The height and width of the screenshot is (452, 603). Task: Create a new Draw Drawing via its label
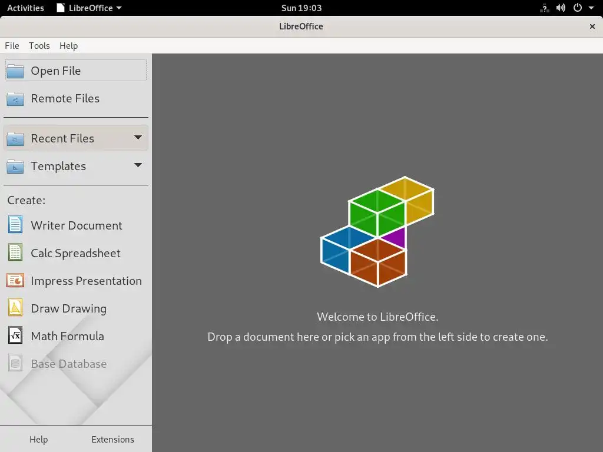[68, 308]
